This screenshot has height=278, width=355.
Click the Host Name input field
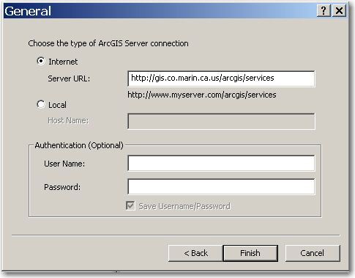point(221,121)
